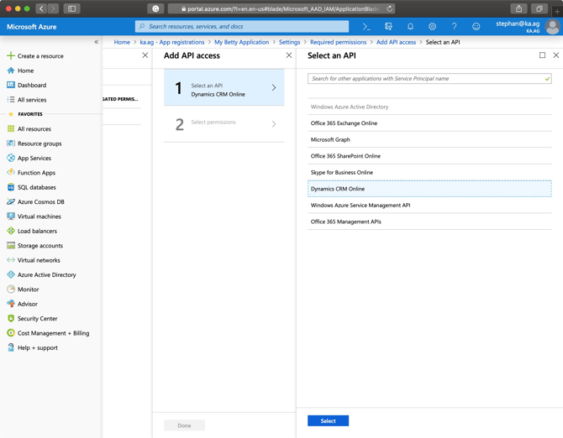Click the Azure Active Directory icon

pos(11,274)
